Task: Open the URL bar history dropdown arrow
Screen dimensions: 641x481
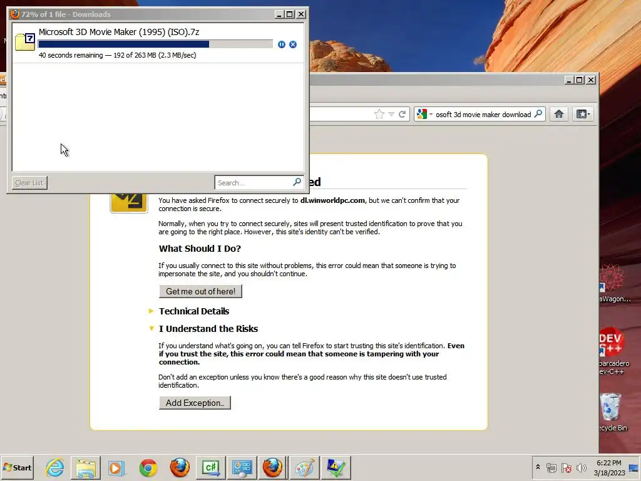Action: [391, 114]
